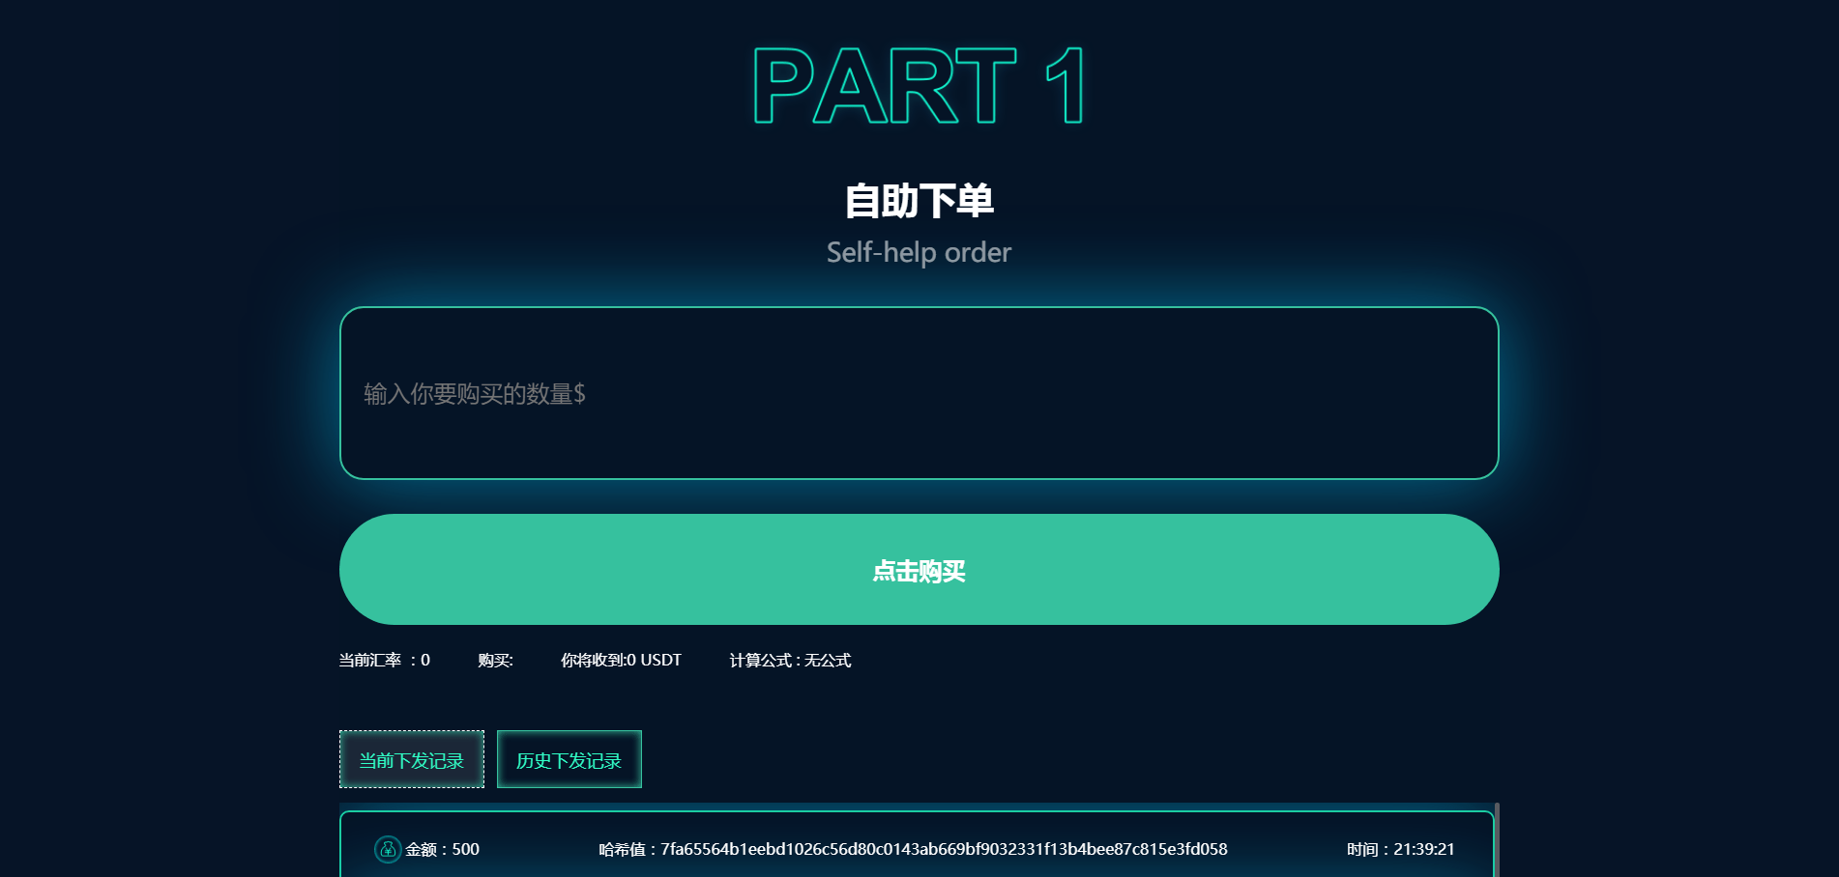The height and width of the screenshot is (877, 1839).
Task: Switch to the 历史下发记录 tab
Action: 569,759
